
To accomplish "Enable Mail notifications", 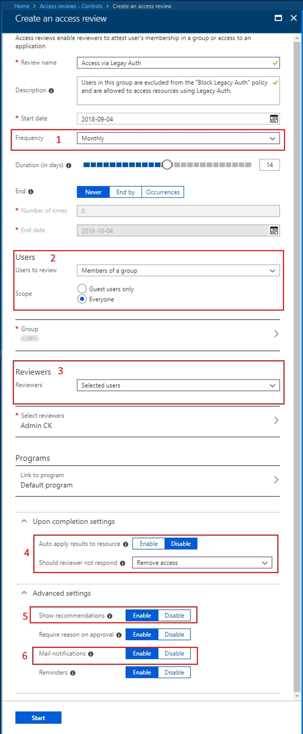I will pos(142,654).
